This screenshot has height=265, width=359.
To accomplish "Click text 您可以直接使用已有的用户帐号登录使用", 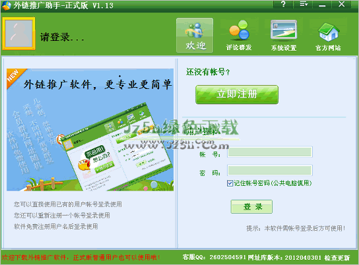I will [x=68, y=204].
